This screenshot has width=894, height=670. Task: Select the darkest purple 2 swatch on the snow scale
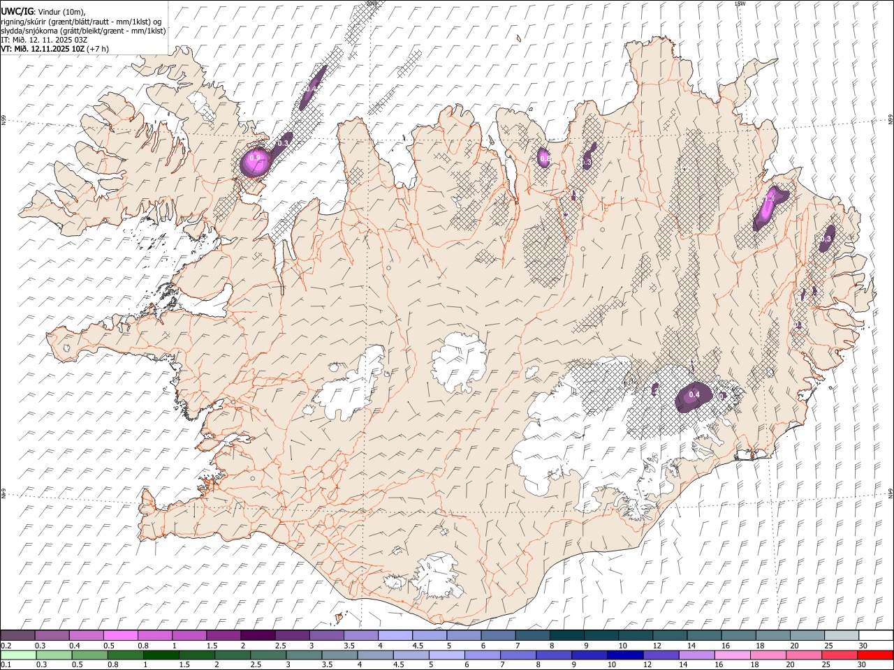tap(258, 636)
